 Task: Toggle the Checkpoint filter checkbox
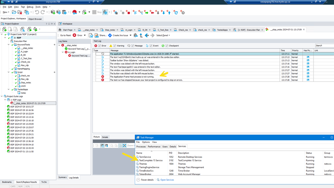(x=167, y=46)
